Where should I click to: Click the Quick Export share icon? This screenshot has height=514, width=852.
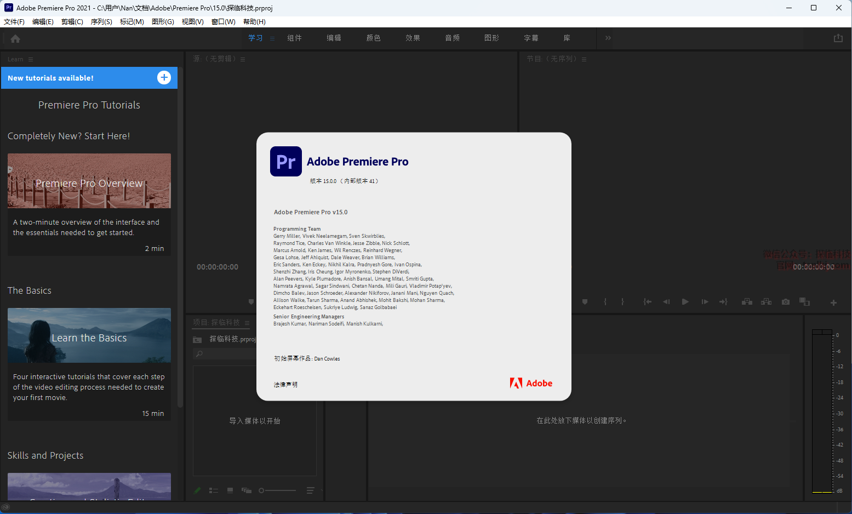(x=838, y=38)
